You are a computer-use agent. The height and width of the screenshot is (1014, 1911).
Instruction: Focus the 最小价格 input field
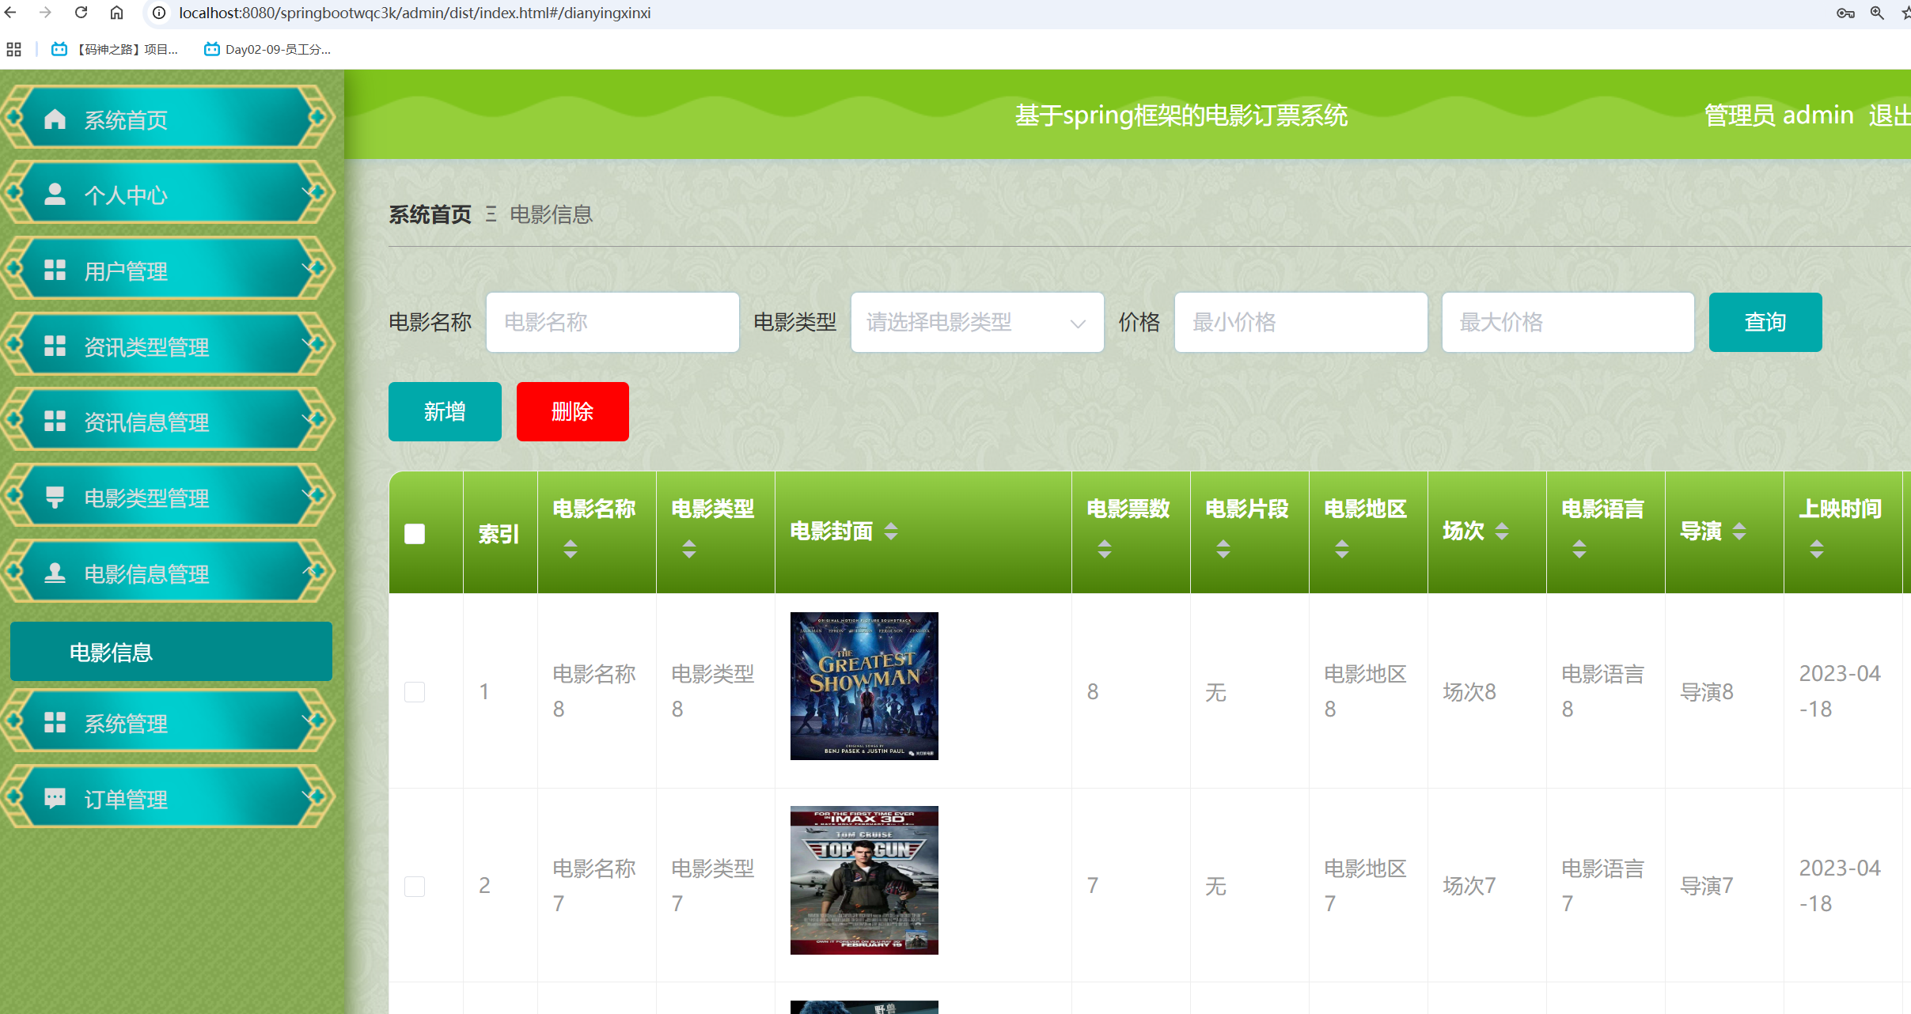coord(1301,322)
